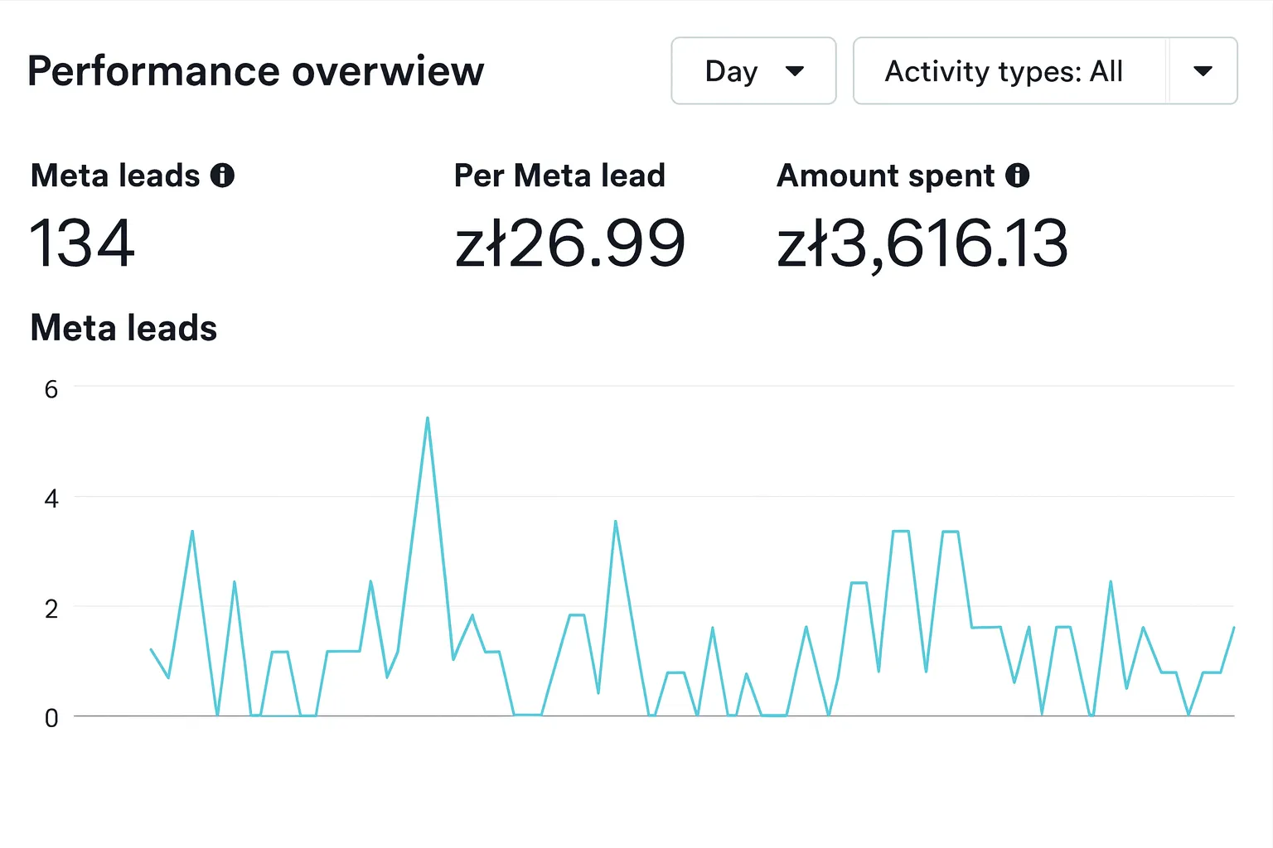Click the y-axis label 6
Image resolution: width=1273 pixels, height=848 pixels.
click(x=51, y=389)
